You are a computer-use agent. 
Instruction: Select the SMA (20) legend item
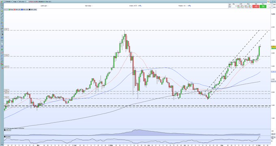click(x=17, y=9)
